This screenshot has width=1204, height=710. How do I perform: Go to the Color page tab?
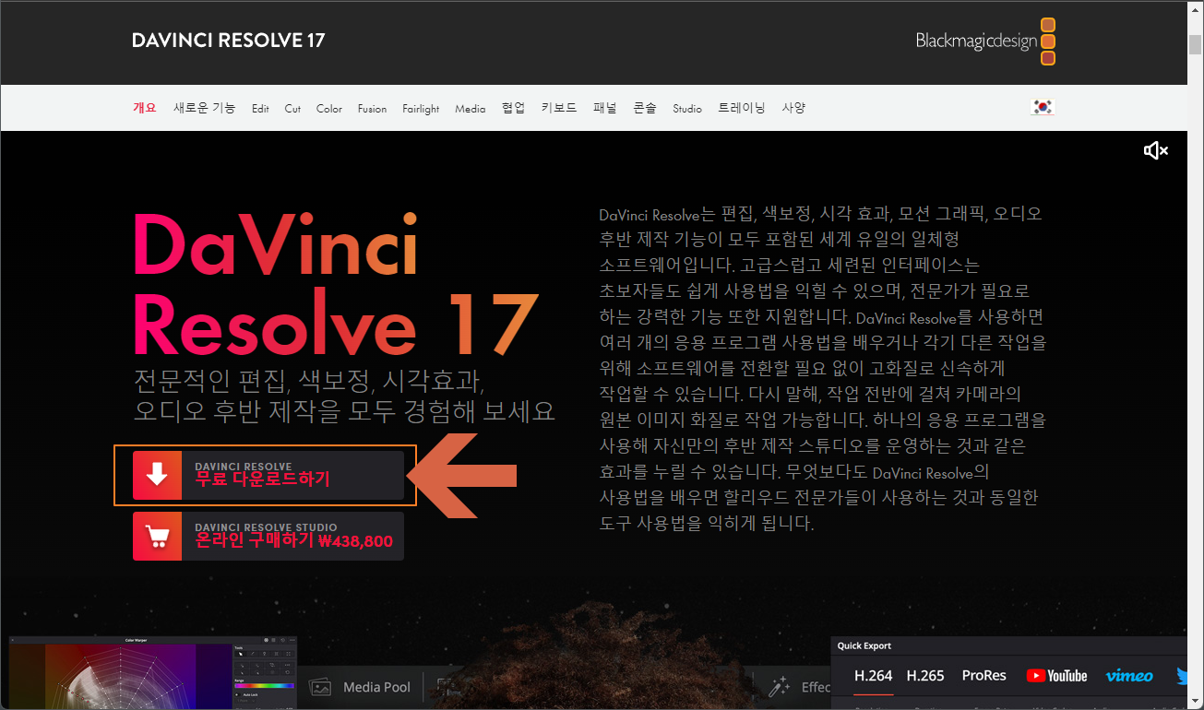tap(329, 109)
